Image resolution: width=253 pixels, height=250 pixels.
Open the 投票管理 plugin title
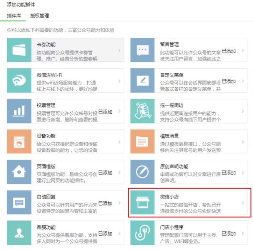click(46, 105)
